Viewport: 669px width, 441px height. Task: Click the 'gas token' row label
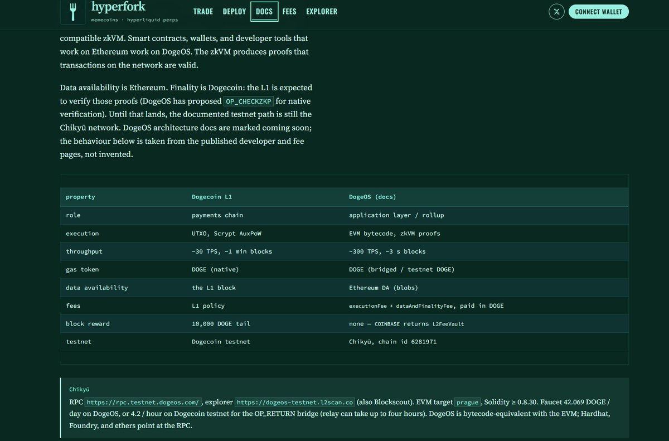82,269
